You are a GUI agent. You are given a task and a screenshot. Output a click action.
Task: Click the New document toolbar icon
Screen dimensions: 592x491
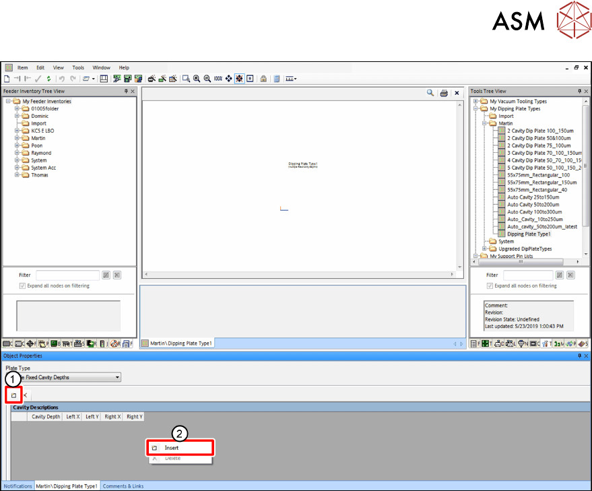[x=7, y=79]
